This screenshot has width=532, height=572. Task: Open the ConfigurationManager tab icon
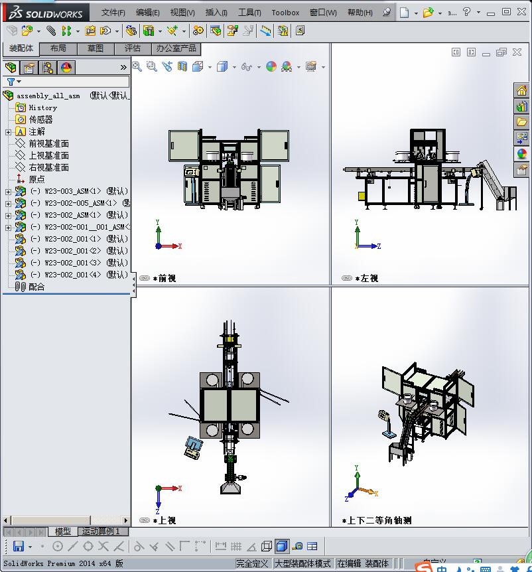coord(48,68)
